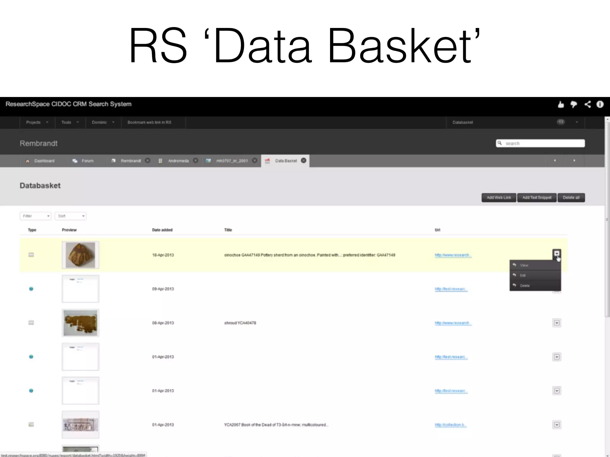Open the Sort dropdown
This screenshot has height=457, width=610.
(71, 216)
